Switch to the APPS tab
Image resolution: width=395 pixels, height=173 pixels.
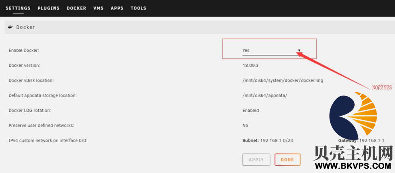[x=117, y=8]
